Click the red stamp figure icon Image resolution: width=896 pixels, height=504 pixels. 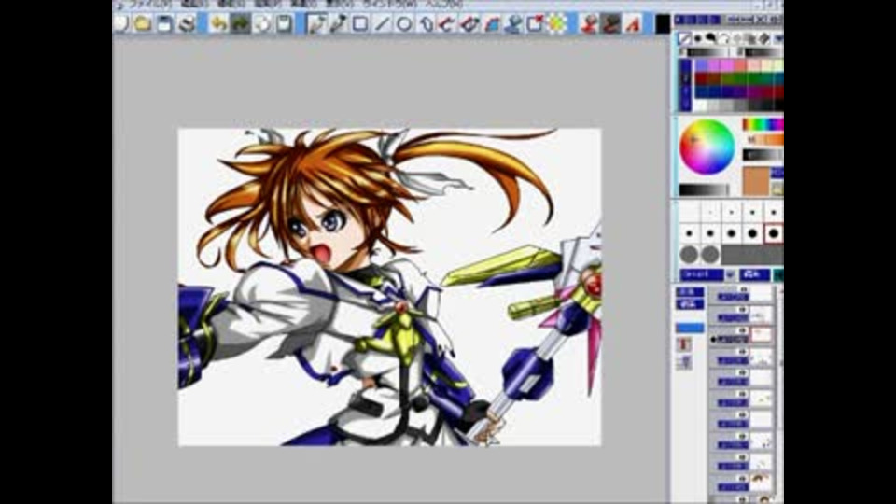tap(589, 23)
